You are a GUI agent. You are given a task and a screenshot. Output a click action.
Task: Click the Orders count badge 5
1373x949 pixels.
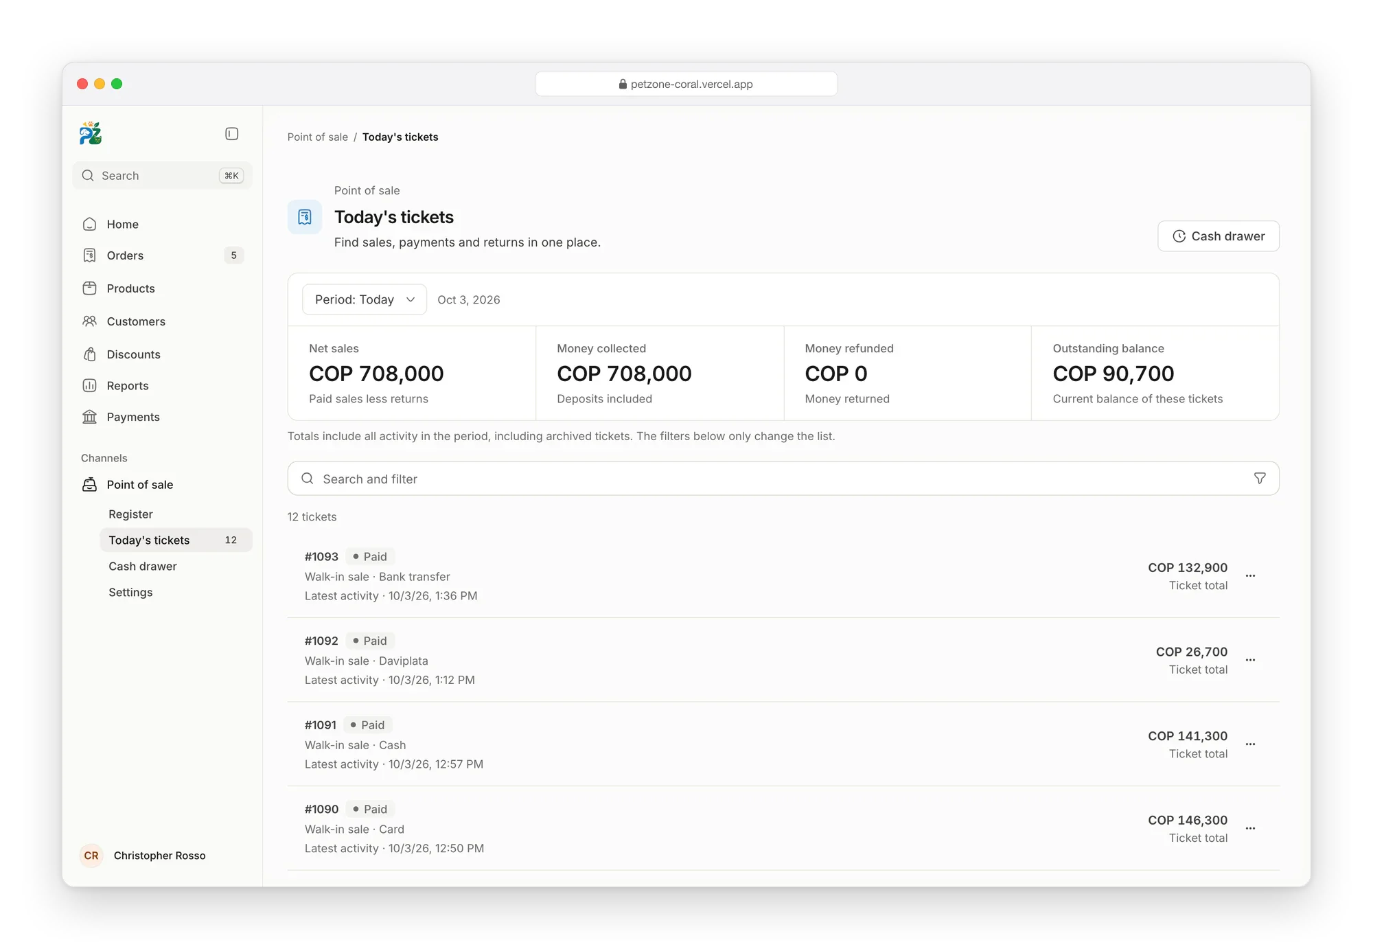[x=233, y=255]
